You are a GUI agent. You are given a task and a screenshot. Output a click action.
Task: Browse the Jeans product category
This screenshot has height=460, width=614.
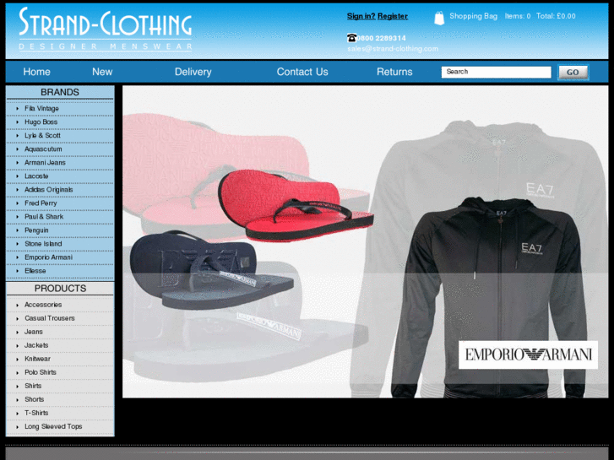(34, 332)
